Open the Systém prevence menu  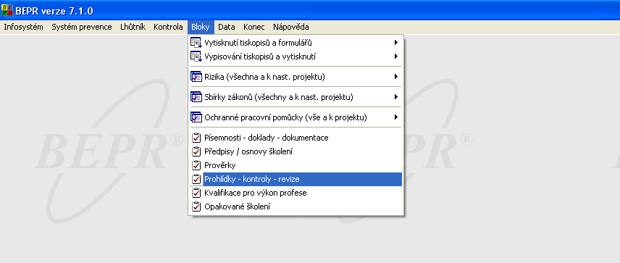click(81, 27)
